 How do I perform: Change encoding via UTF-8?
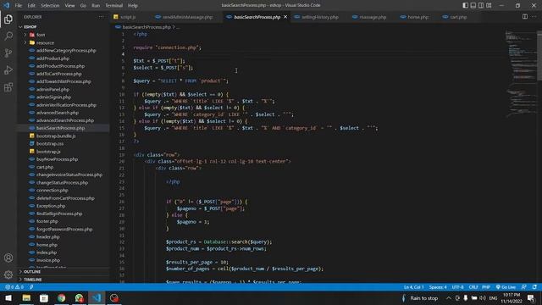click(x=457, y=287)
